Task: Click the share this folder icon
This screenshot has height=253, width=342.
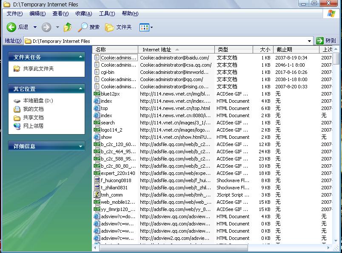Action: point(17,69)
